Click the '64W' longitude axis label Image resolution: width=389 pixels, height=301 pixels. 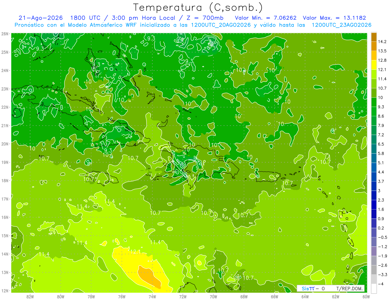click(305, 296)
